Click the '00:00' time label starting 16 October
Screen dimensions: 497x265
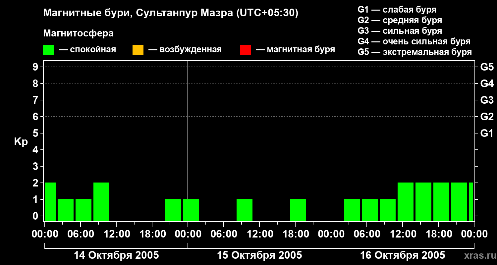[331, 234]
